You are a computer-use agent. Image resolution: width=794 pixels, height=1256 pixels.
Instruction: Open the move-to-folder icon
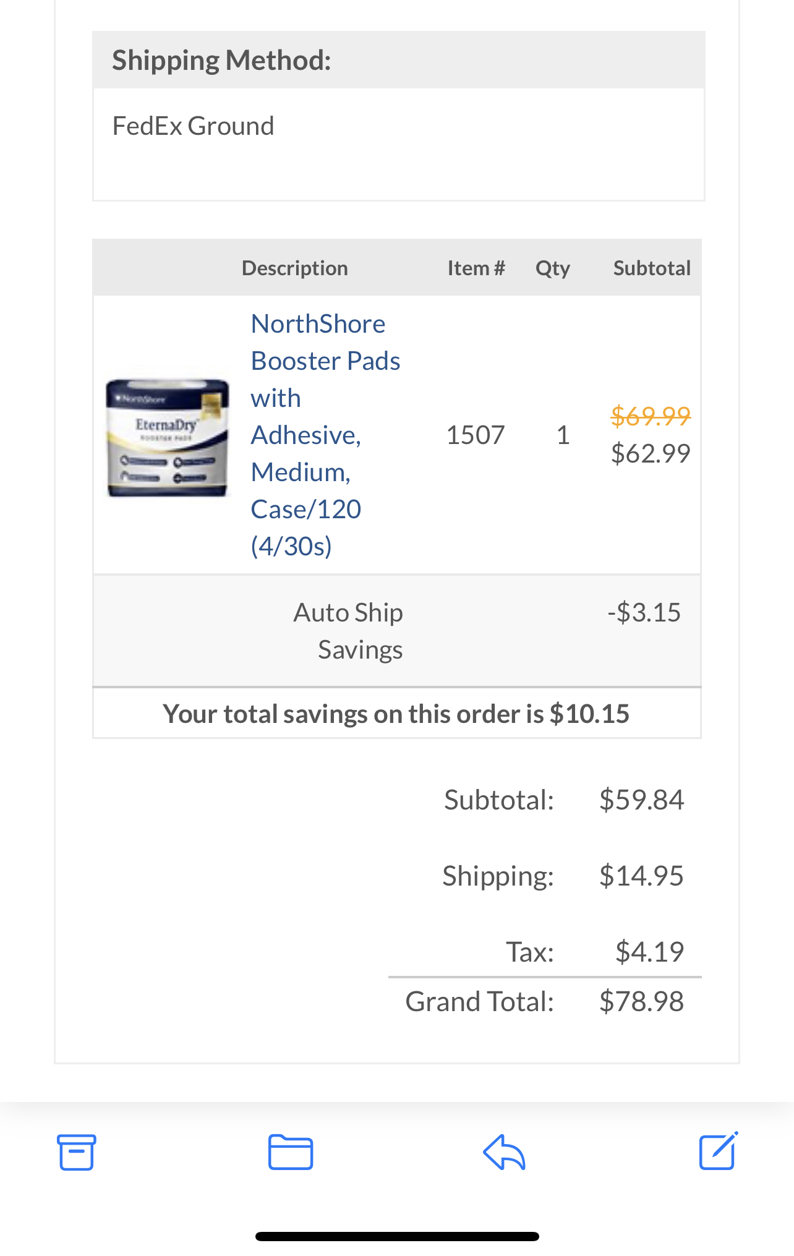(291, 1152)
